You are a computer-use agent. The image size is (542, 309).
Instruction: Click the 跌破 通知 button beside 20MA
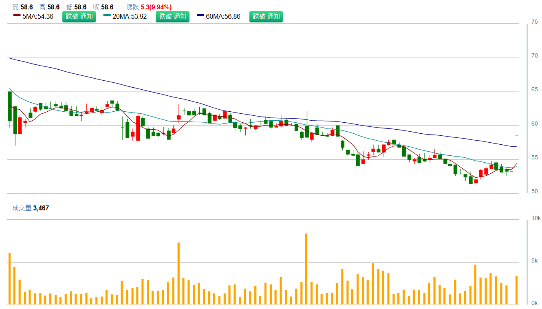coord(173,16)
